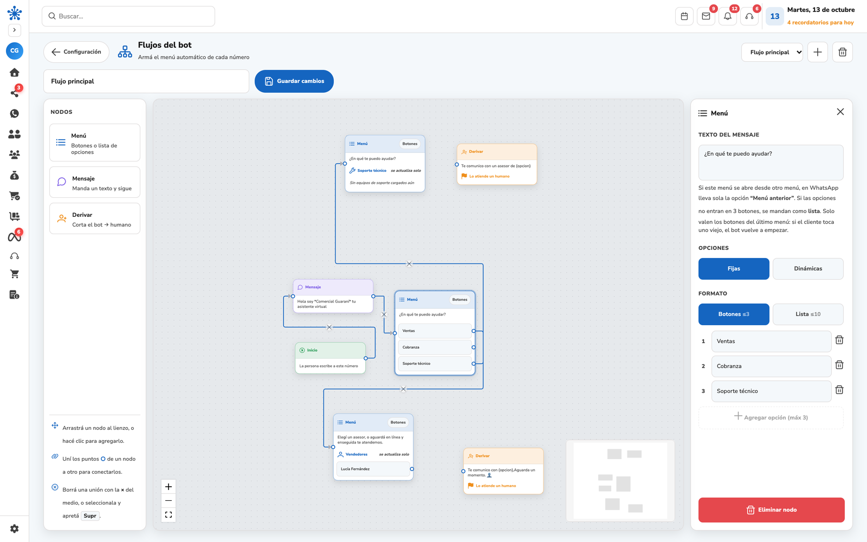Add a Menú node from palette
This screenshot has height=542, width=867.
95,143
